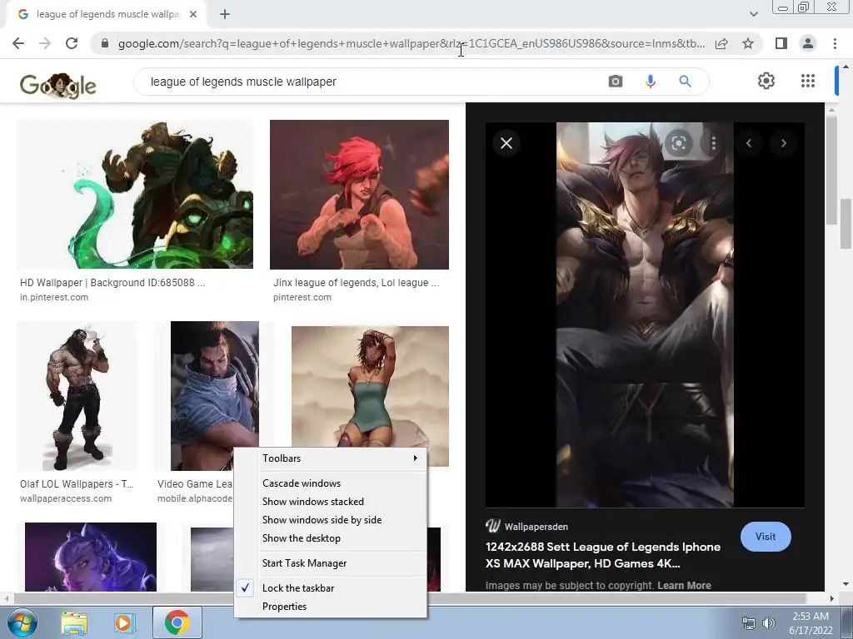Open Google quick settings gear
The width and height of the screenshot is (853, 639).
[x=766, y=81]
